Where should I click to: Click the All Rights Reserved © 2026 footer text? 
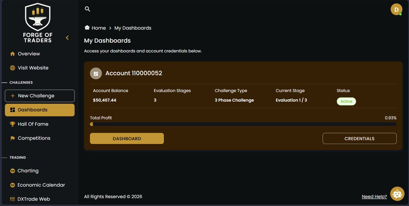point(113,196)
